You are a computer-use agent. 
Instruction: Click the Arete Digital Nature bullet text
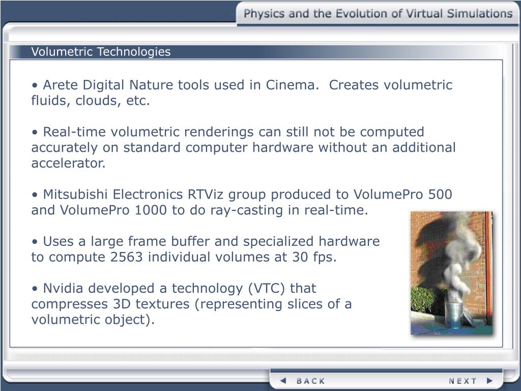tap(242, 93)
